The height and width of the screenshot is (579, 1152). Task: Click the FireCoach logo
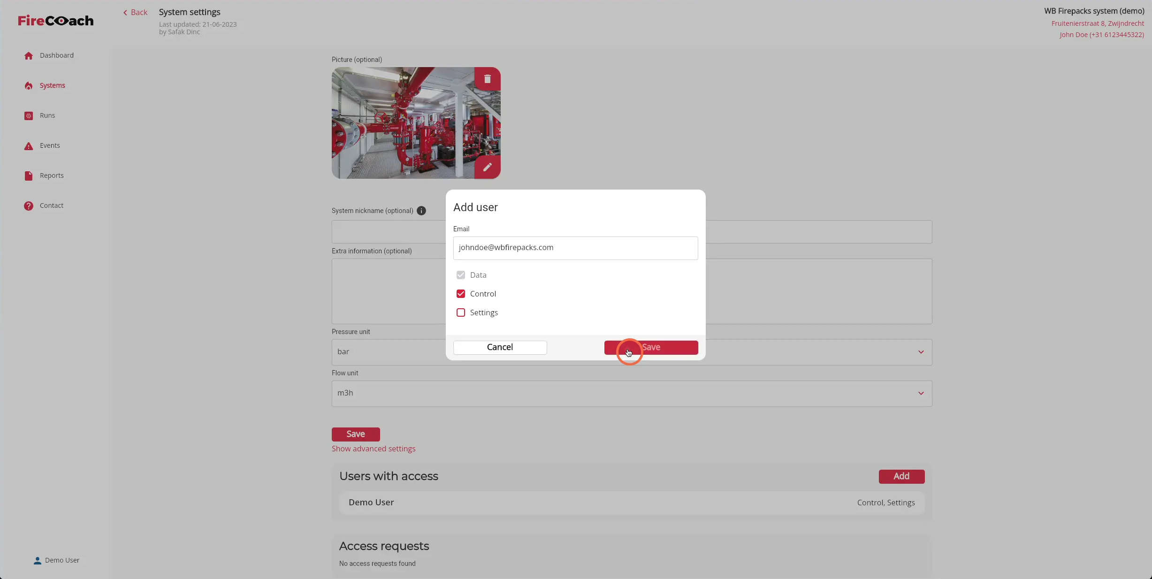pos(56,21)
